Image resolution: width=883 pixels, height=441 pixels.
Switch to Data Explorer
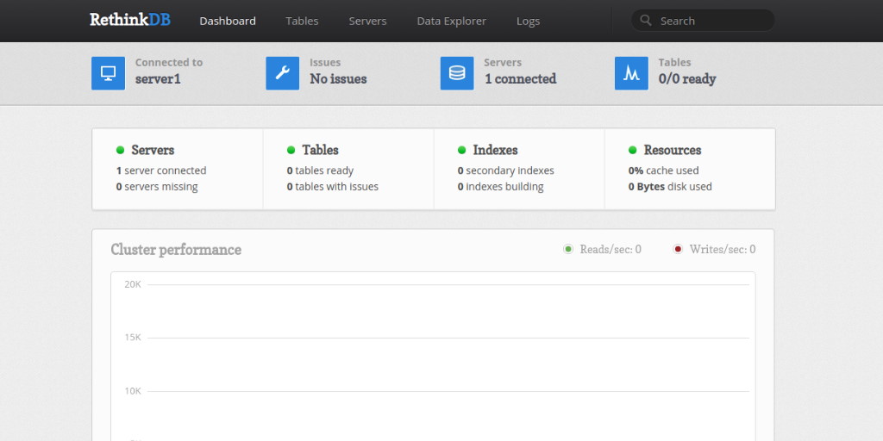click(x=452, y=21)
